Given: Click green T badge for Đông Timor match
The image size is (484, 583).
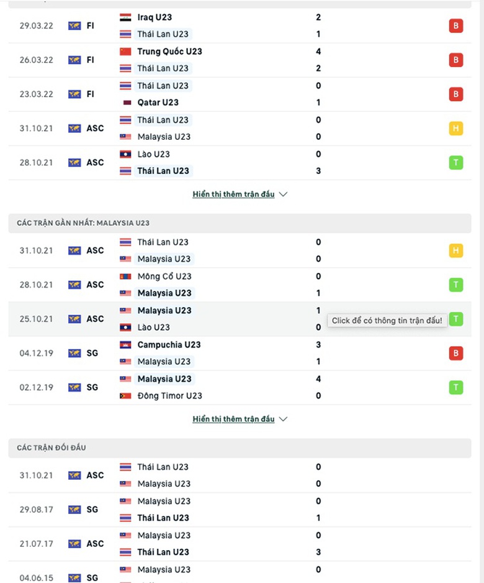Looking at the screenshot, I should 456,388.
